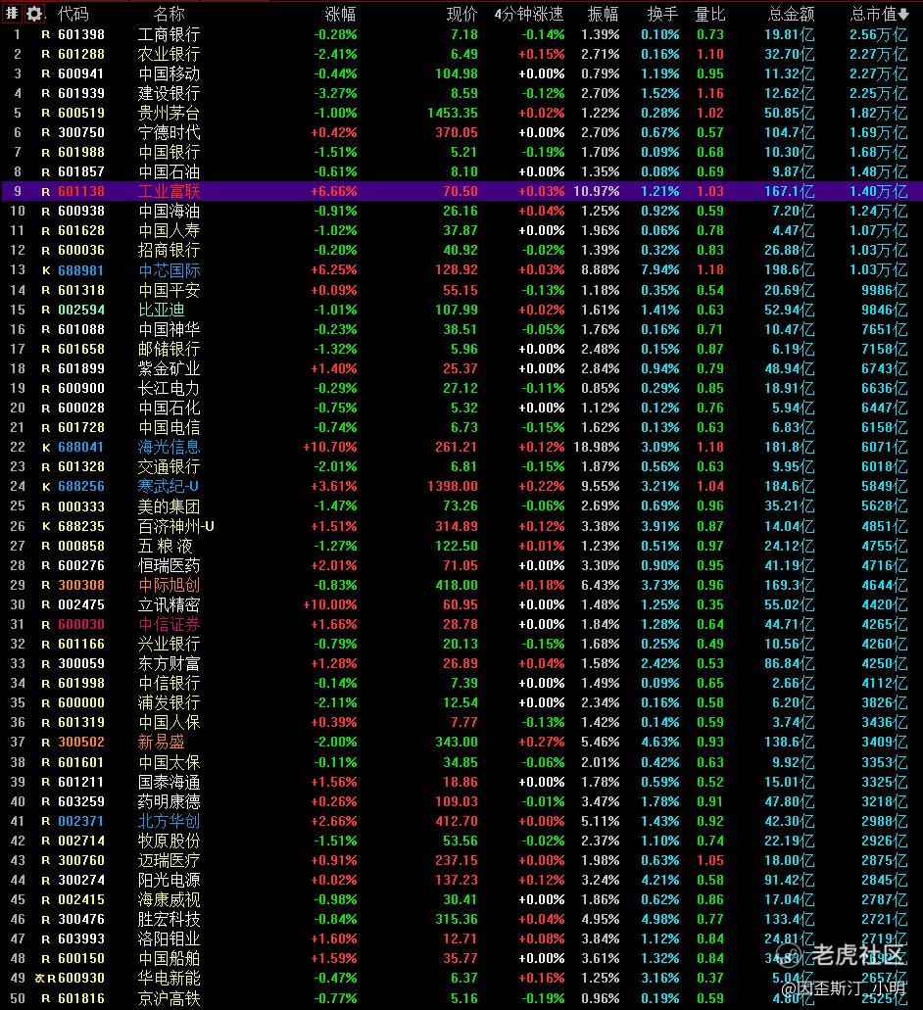923x1010 pixels.
Task: Open 立讯精密 row
Action: [x=461, y=604]
